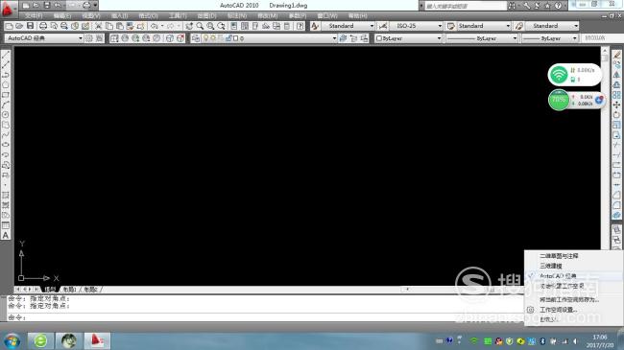
Task: Click the Zoom Realtime magnifier icon
Action: (x=200, y=26)
